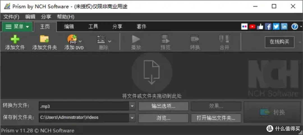
Task: Open the 编辑 menu in menu bar
Action: [30, 17]
